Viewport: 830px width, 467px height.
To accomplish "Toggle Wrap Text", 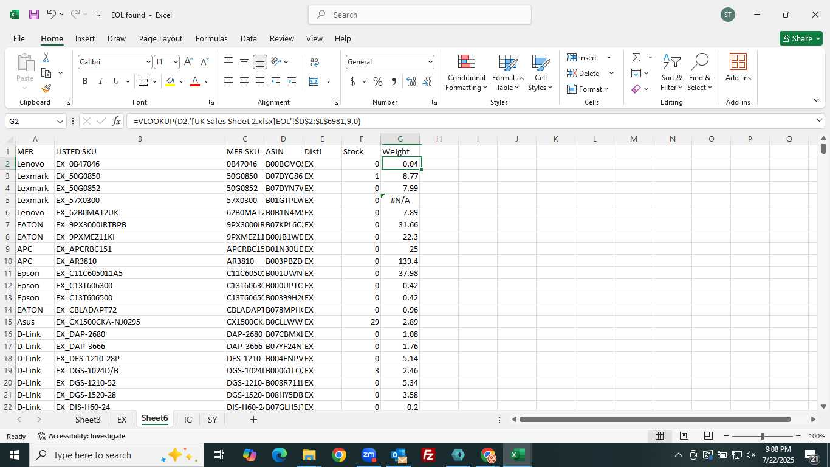I will coord(315,62).
